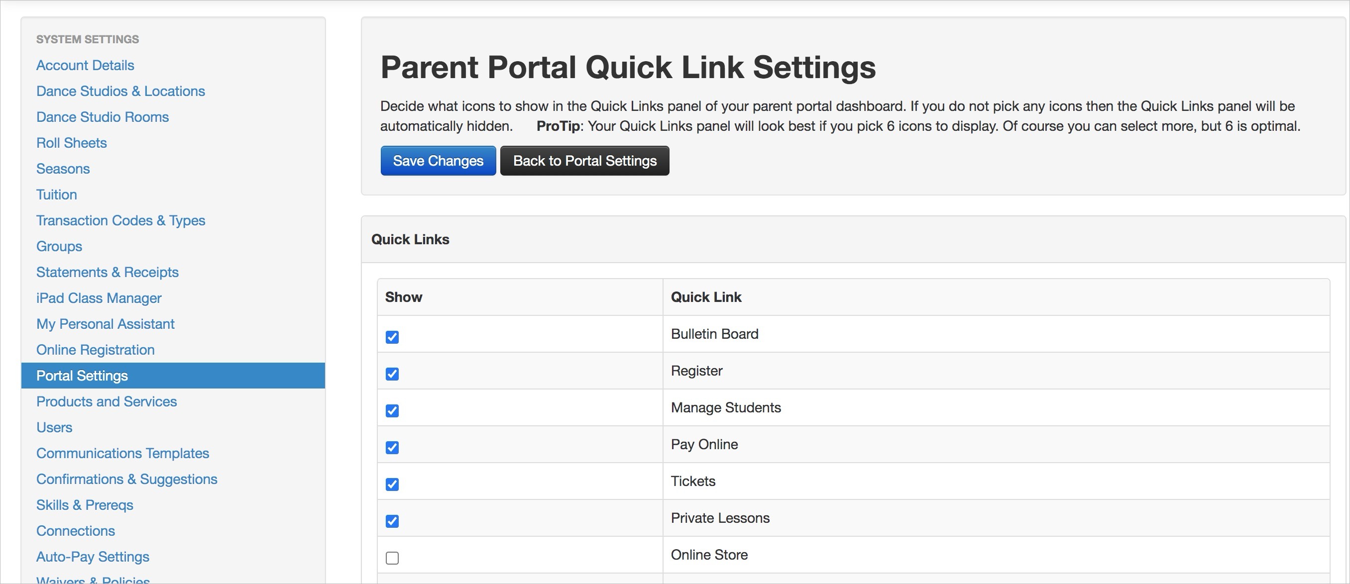Go Back to Portal Settings
This screenshot has width=1350, height=584.
click(x=584, y=161)
